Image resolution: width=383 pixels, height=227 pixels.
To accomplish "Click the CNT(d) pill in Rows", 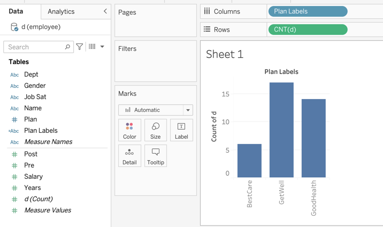I will tap(308, 29).
